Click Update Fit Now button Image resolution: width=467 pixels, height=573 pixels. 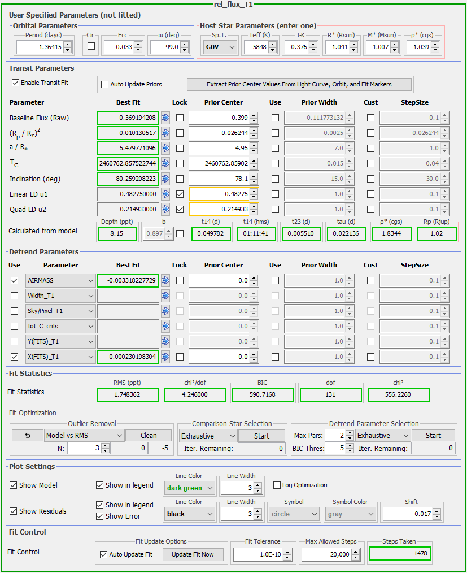193,554
